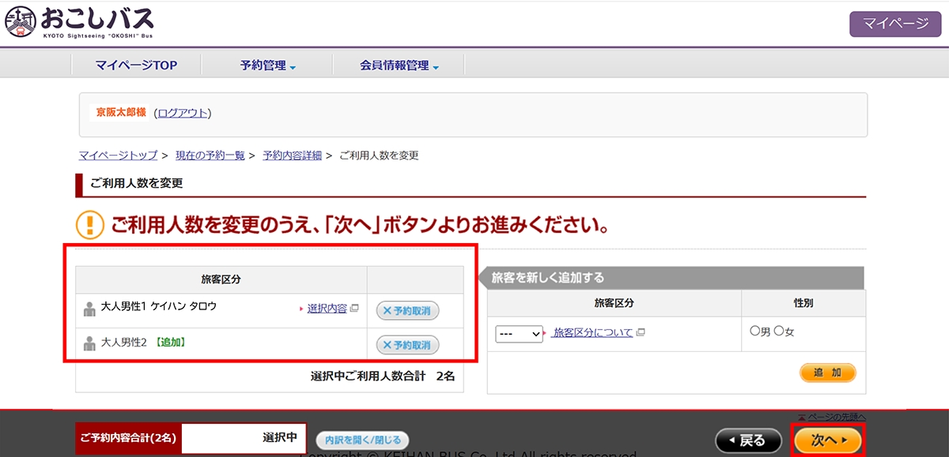Click person icon beside 大人男性1
The height and width of the screenshot is (457, 949).
click(x=89, y=309)
